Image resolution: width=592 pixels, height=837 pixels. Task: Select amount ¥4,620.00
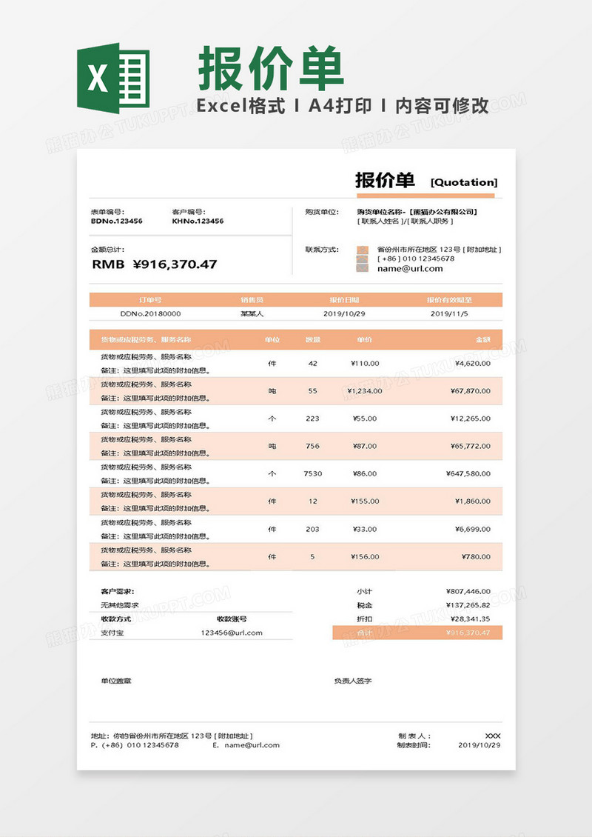tap(473, 364)
